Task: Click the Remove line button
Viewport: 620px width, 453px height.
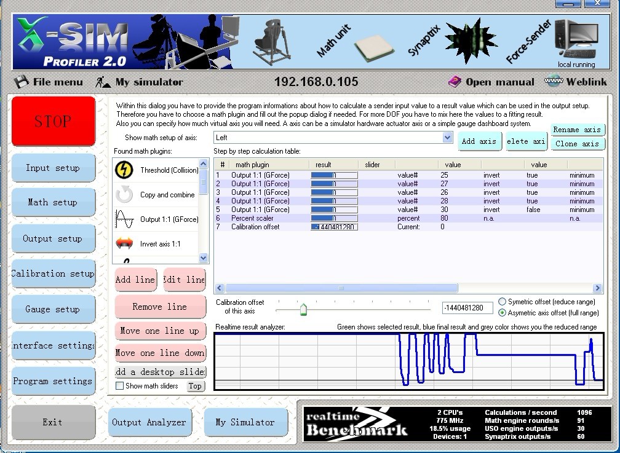Action: 160,307
